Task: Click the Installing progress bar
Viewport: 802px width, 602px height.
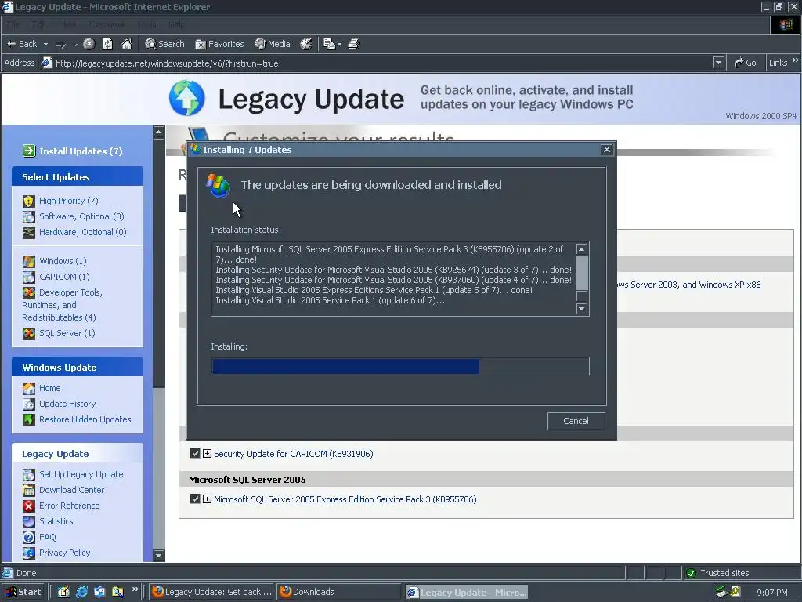Action: pos(400,367)
